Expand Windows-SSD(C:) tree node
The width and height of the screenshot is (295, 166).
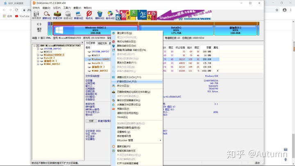38,55
